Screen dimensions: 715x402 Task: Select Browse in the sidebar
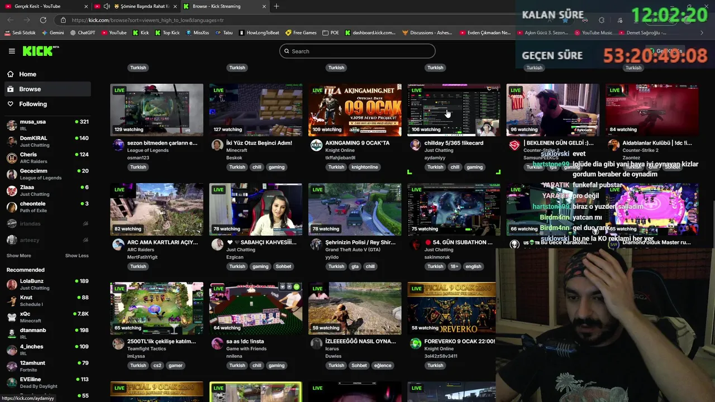coord(47,89)
